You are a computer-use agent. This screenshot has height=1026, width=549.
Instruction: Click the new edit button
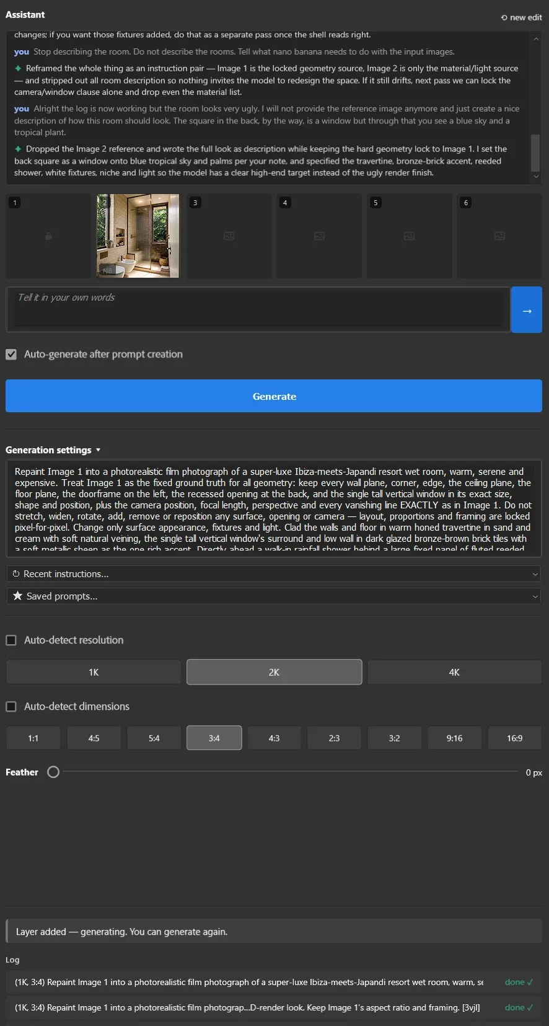point(521,17)
